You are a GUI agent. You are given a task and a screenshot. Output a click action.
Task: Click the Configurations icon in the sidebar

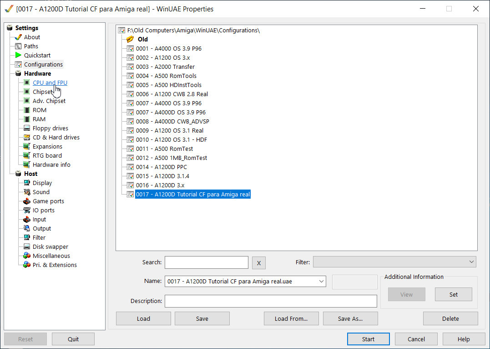[x=18, y=65]
